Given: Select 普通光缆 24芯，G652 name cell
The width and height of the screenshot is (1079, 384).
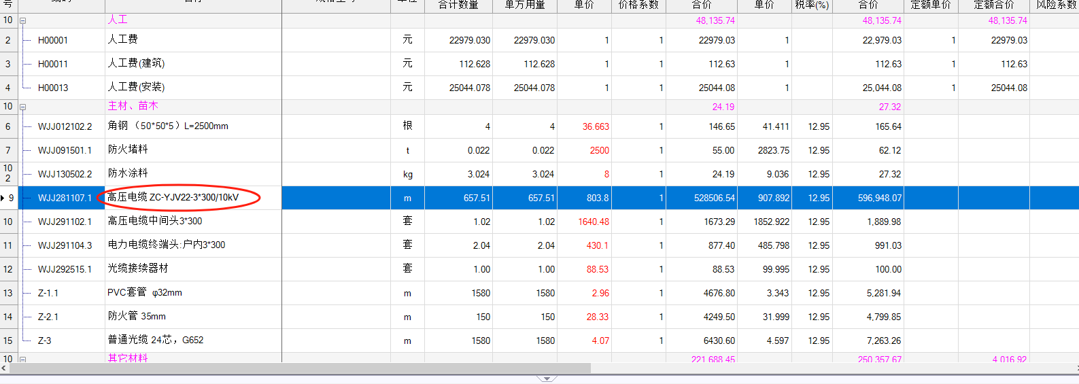Looking at the screenshot, I should (156, 340).
